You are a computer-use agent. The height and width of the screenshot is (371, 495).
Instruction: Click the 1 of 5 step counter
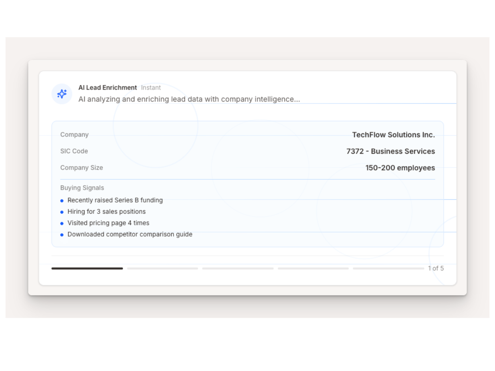tap(436, 268)
